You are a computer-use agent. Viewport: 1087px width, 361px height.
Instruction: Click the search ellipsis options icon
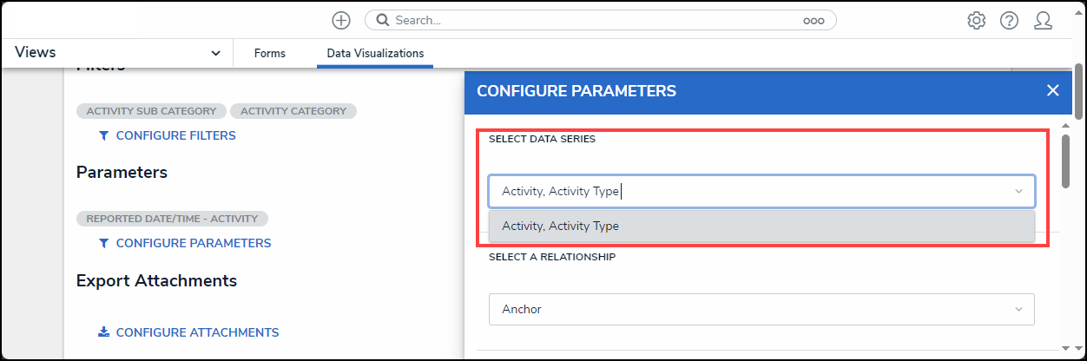pos(813,20)
